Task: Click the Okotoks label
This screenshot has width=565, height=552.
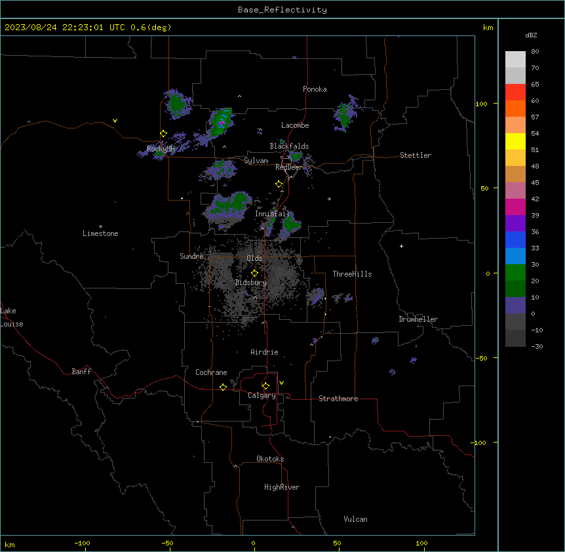Action: click(270, 459)
